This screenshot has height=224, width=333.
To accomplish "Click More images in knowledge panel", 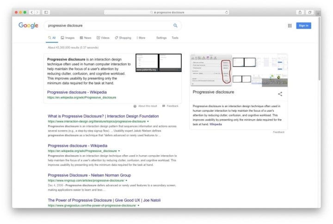I will [275, 83].
